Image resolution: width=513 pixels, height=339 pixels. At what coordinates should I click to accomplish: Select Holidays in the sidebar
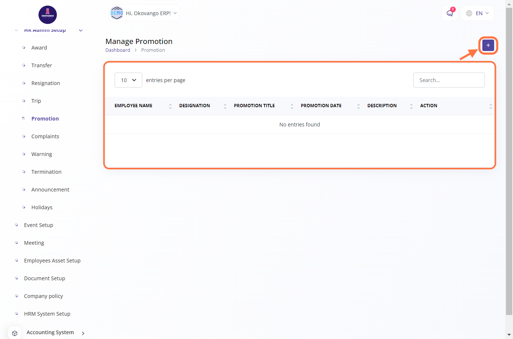[42, 207]
